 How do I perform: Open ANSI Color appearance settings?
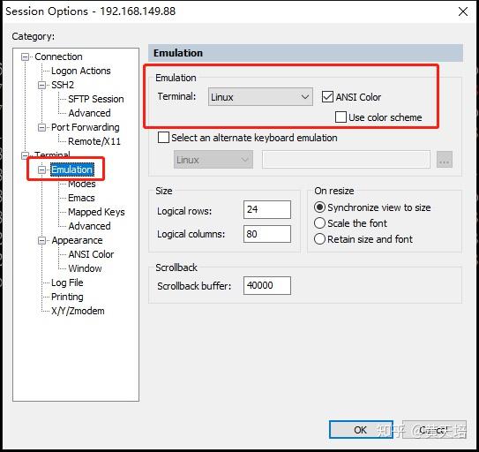[91, 254]
